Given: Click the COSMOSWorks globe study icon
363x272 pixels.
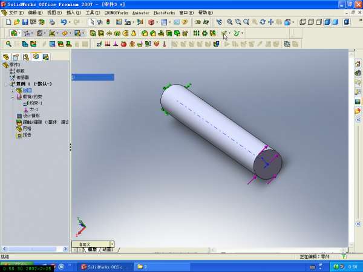Looking at the screenshot, I should pyautogui.click(x=14, y=33).
